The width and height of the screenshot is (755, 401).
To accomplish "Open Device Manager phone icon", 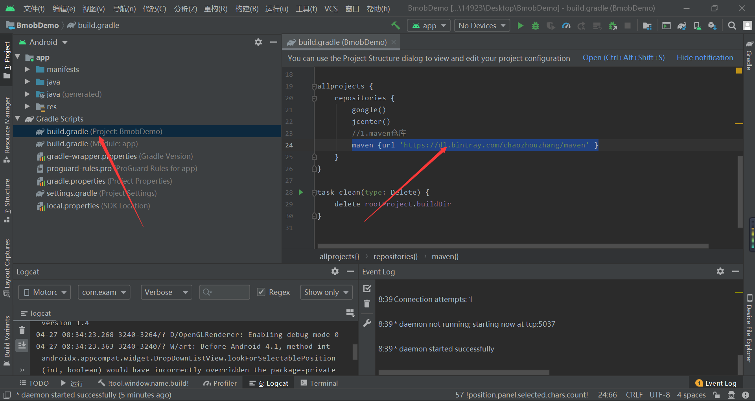I will click(697, 25).
